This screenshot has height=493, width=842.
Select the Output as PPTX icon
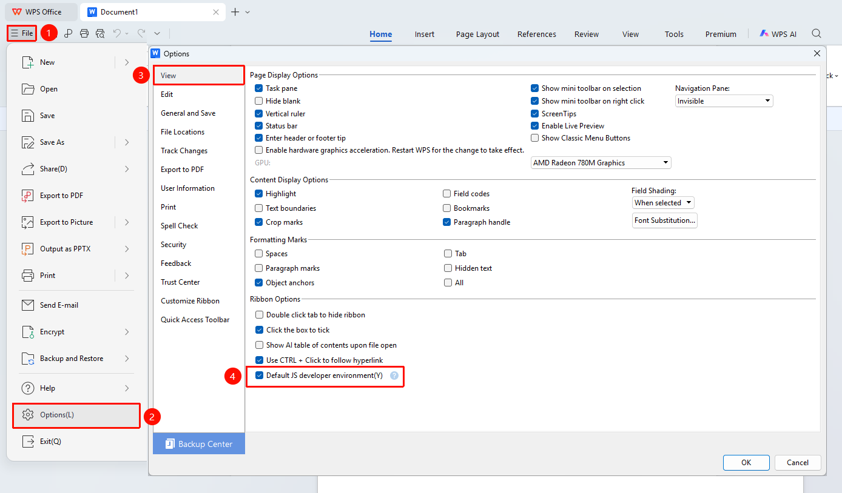click(x=28, y=249)
